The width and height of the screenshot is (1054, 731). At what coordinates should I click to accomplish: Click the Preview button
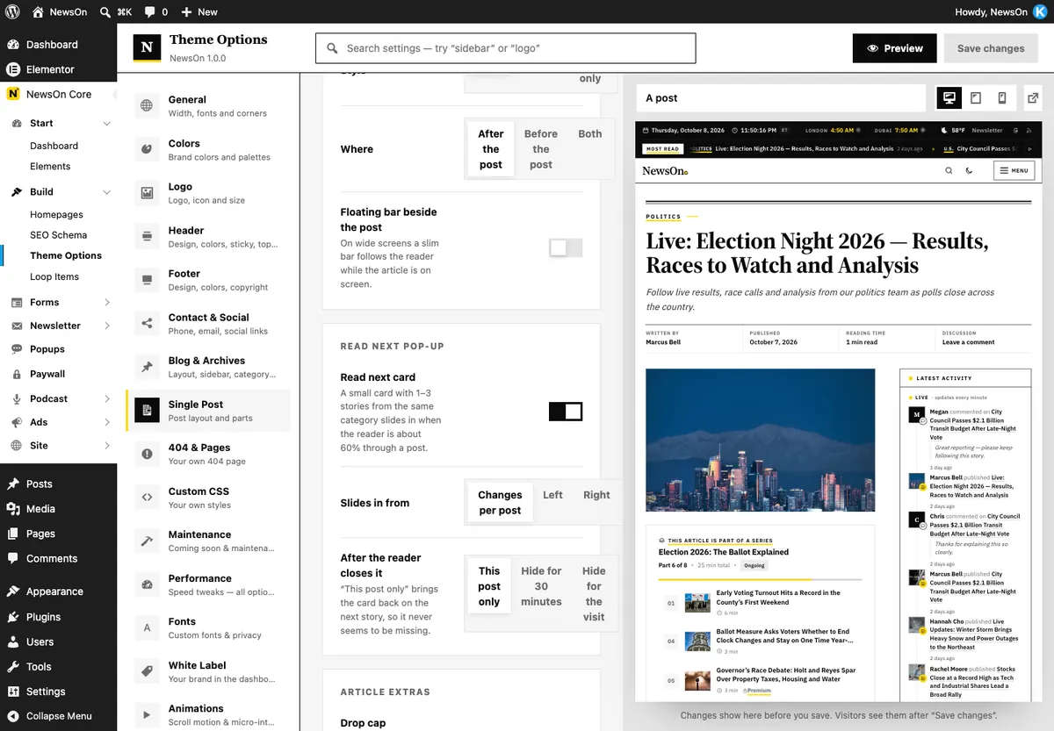894,48
